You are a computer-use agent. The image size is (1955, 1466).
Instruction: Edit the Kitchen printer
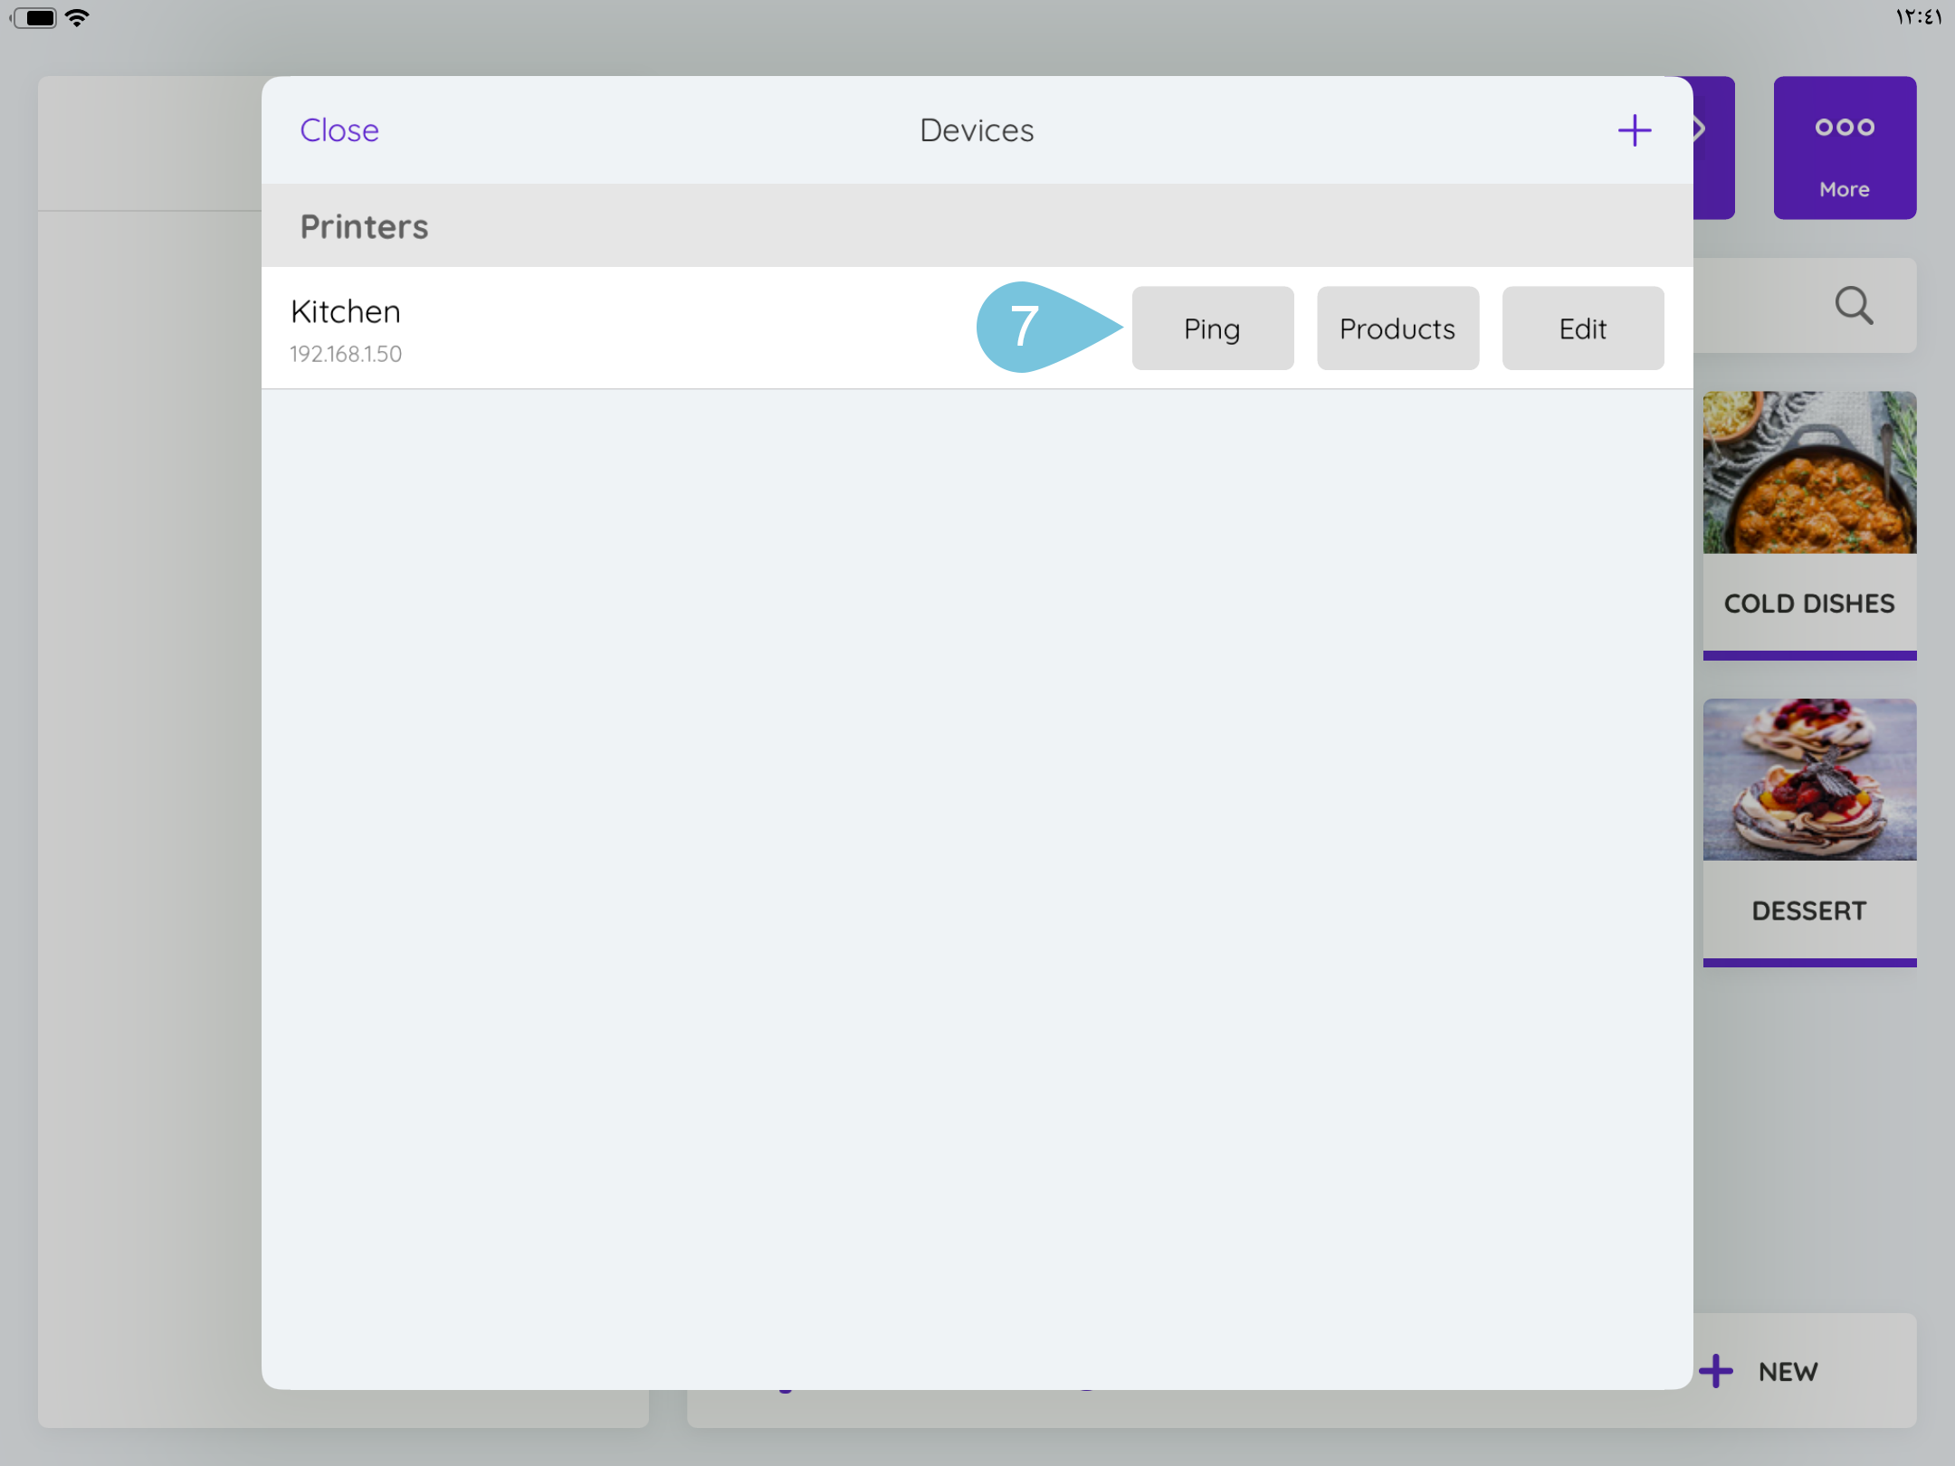click(1582, 328)
